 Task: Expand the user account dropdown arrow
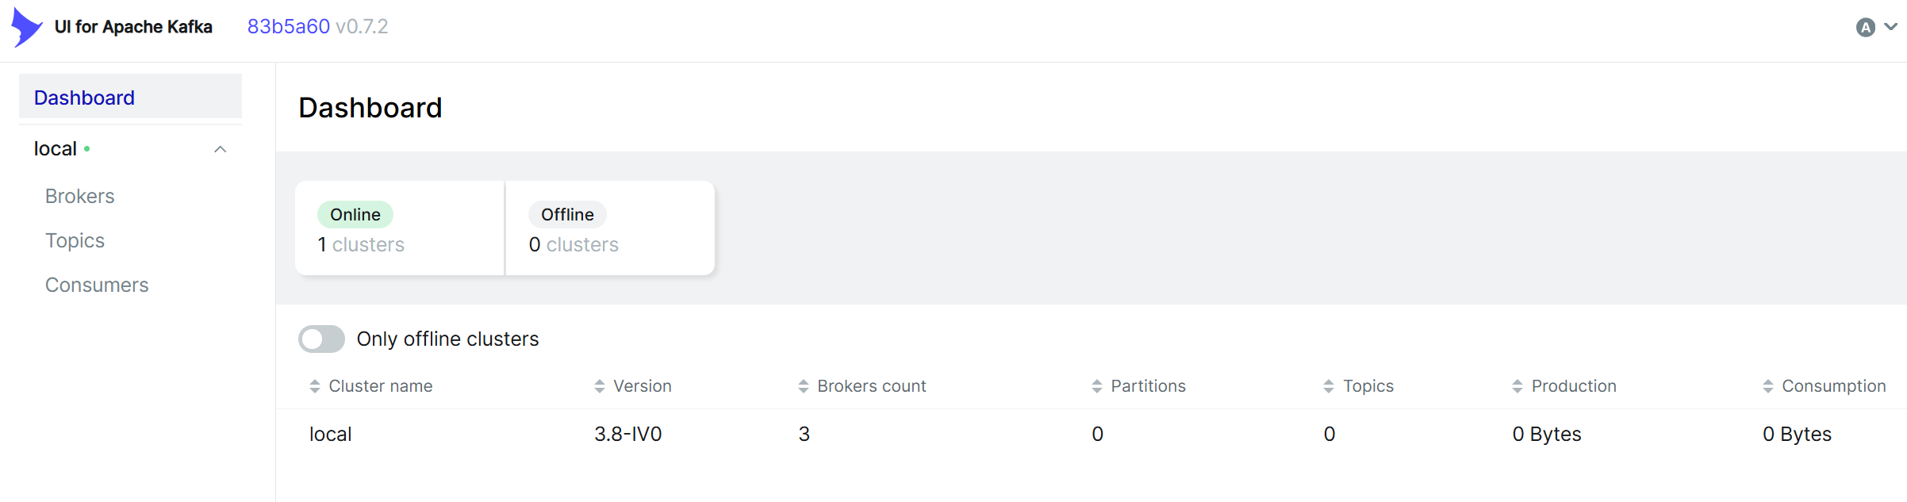point(1891,27)
